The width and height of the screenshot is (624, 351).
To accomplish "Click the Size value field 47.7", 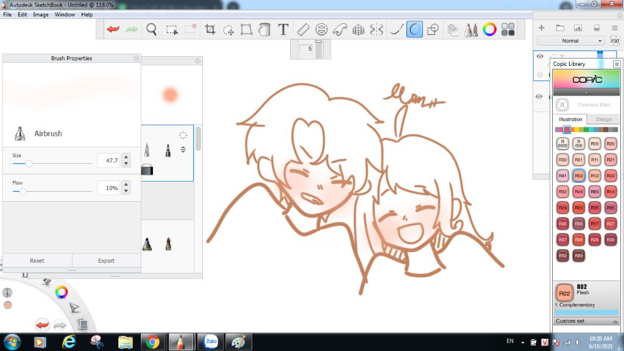I will pos(108,160).
